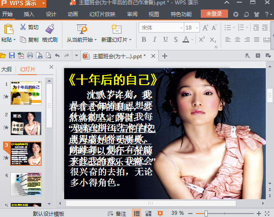Click the yellow slide title text
The image size is (274, 217).
click(x=113, y=80)
